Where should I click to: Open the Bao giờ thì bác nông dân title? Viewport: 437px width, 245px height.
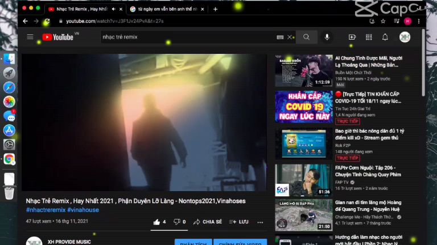click(x=369, y=134)
